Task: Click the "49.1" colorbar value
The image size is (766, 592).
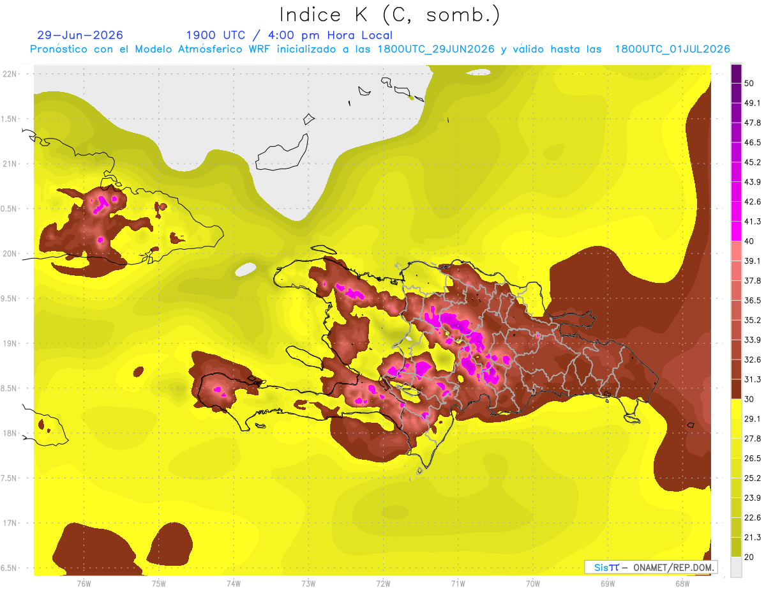Action: pos(753,103)
